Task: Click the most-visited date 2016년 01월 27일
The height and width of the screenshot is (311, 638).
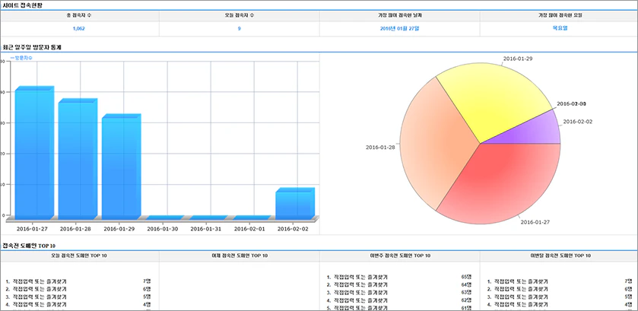Action: pos(399,28)
